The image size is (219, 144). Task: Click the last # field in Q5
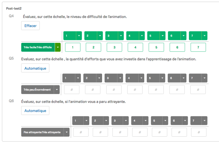click(198, 90)
